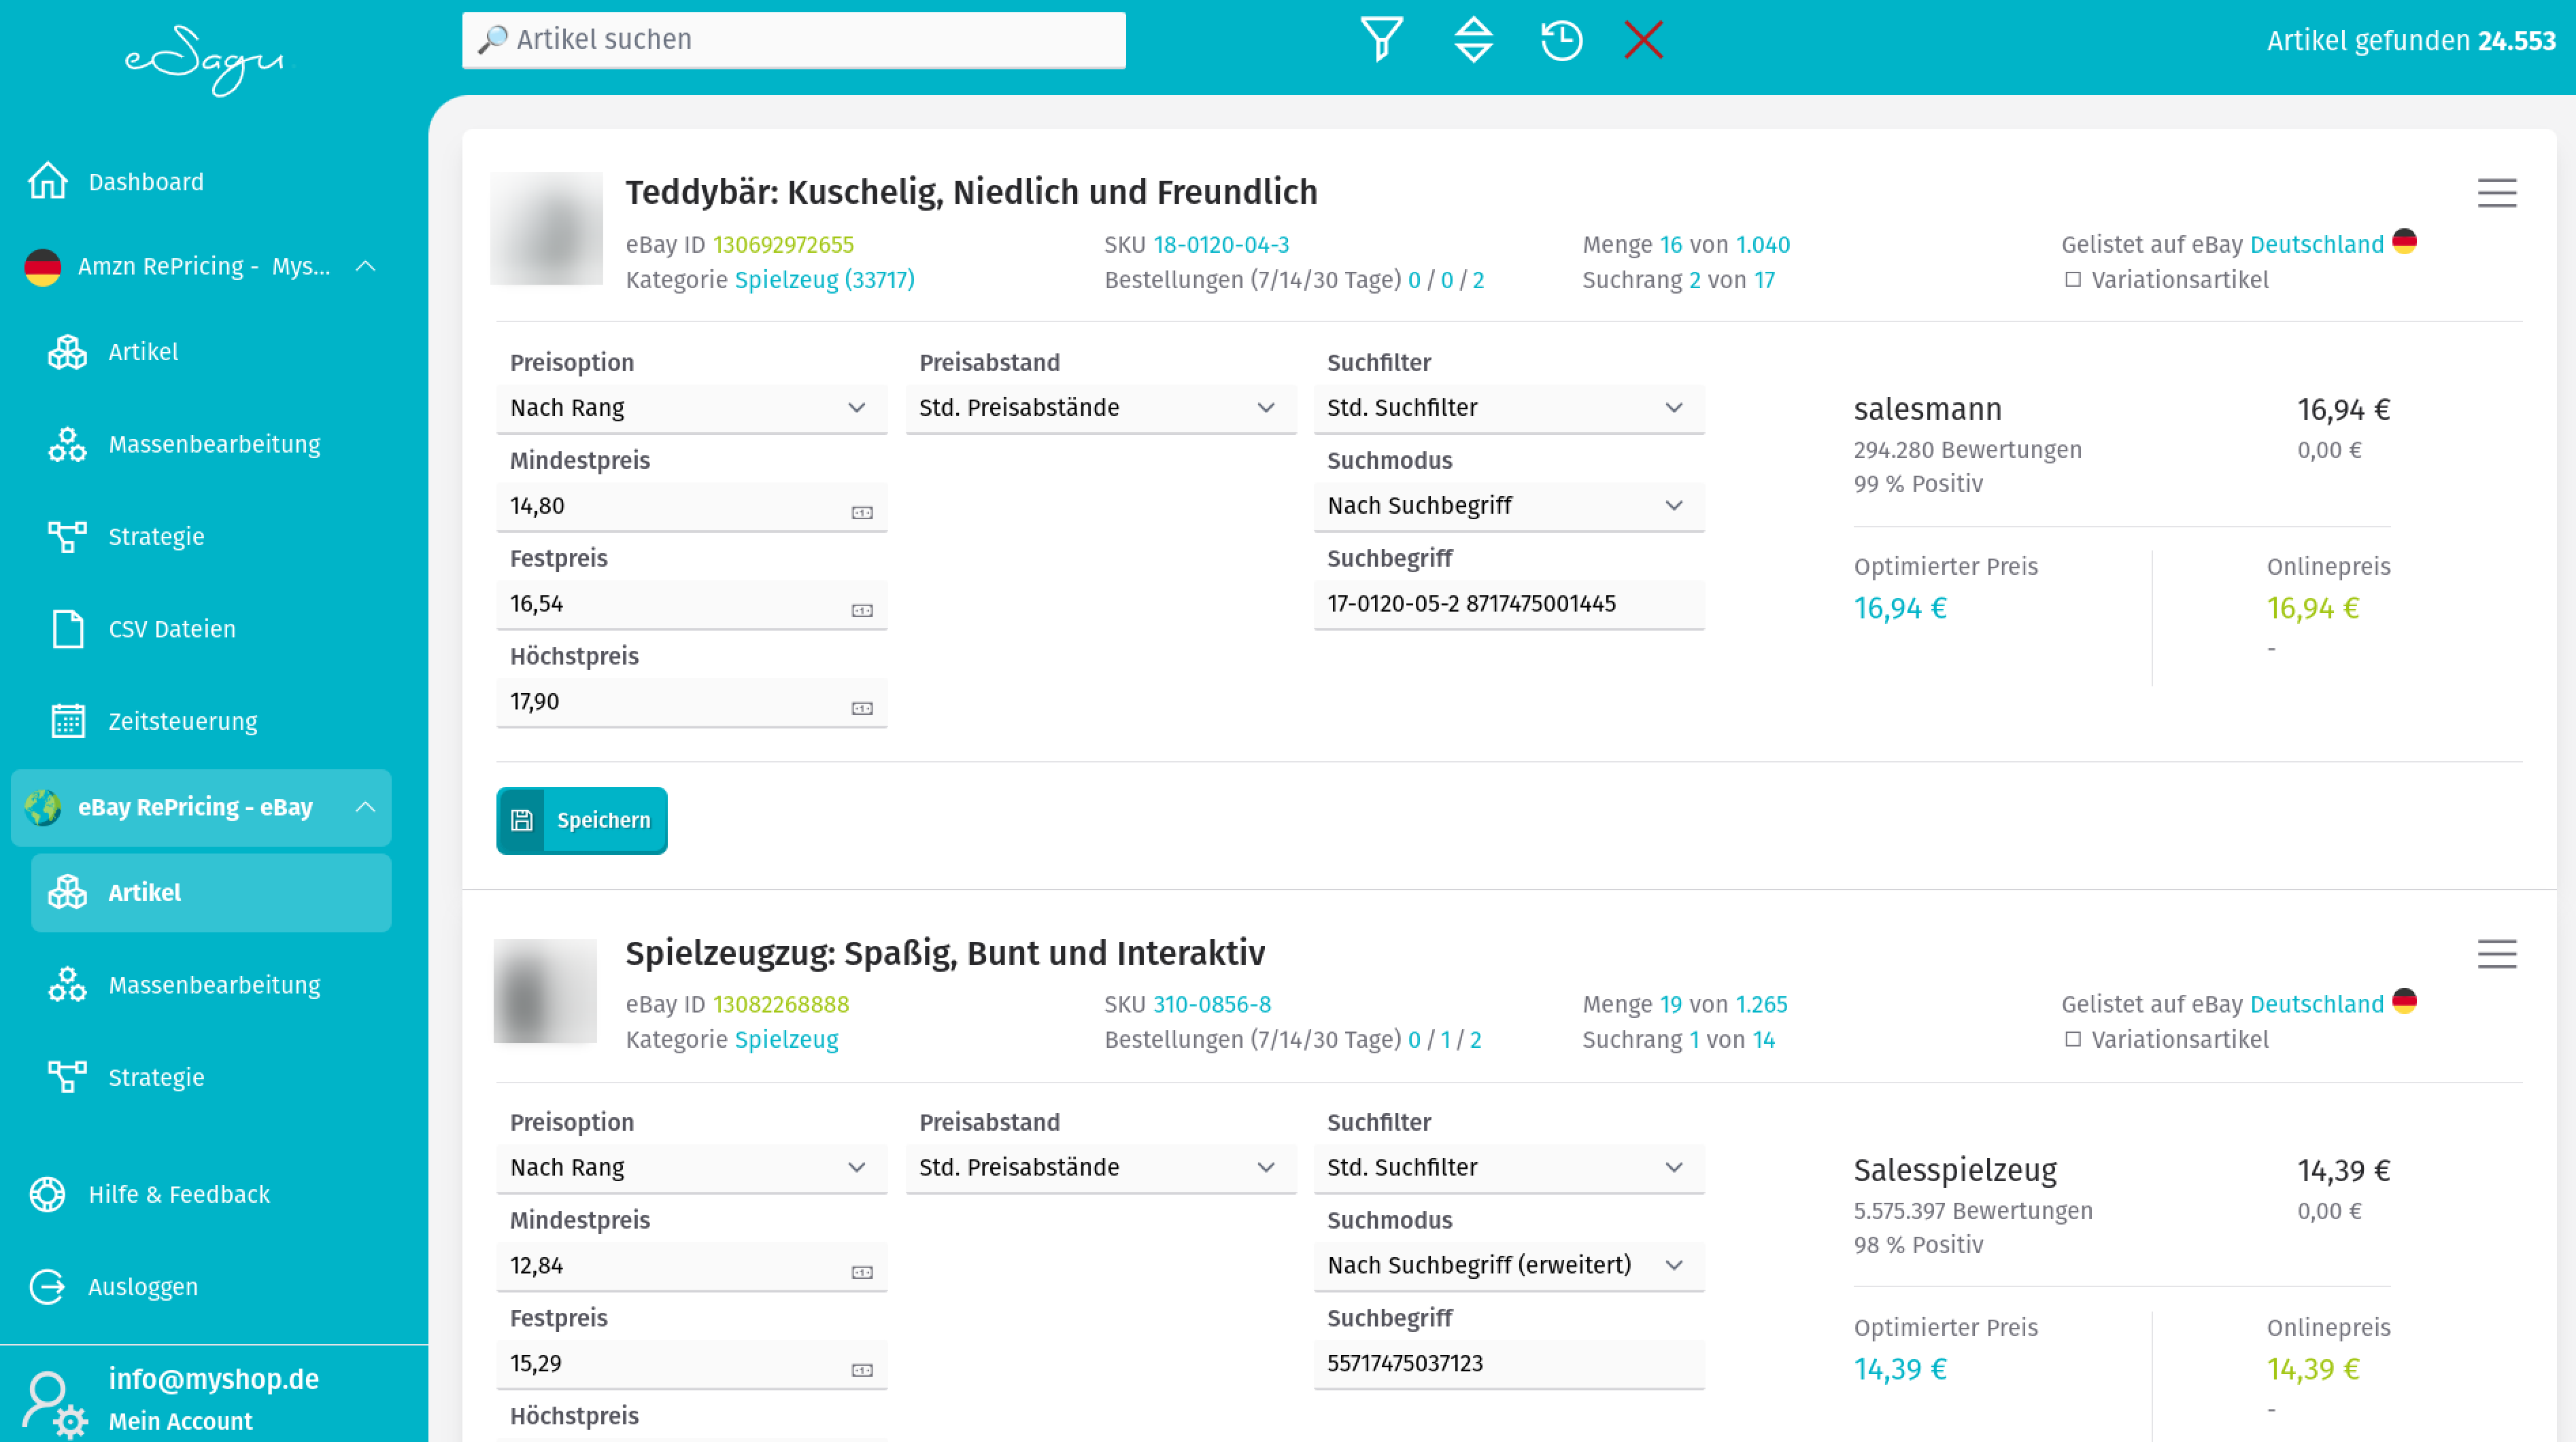Viewport: 2576px width, 1442px height.
Task: Focus the Artikel suchen search field
Action: 793,40
